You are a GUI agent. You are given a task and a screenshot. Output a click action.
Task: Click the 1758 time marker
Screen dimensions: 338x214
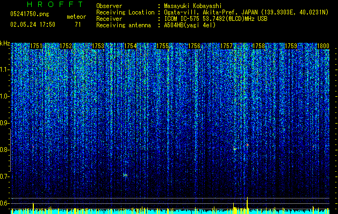[258, 46]
